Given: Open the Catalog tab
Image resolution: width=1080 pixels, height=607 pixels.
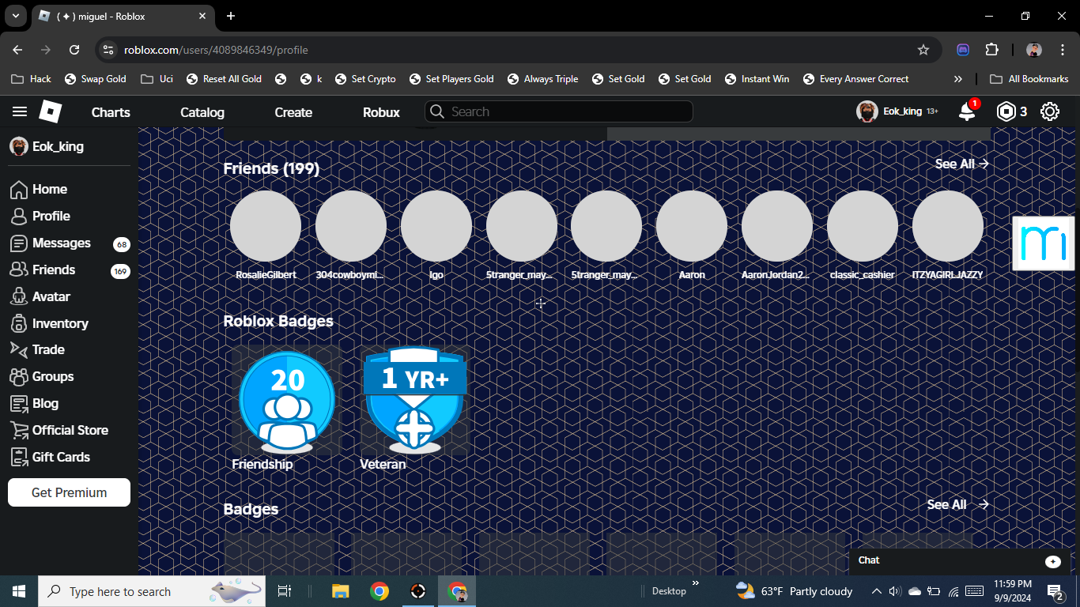Looking at the screenshot, I should coord(202,112).
